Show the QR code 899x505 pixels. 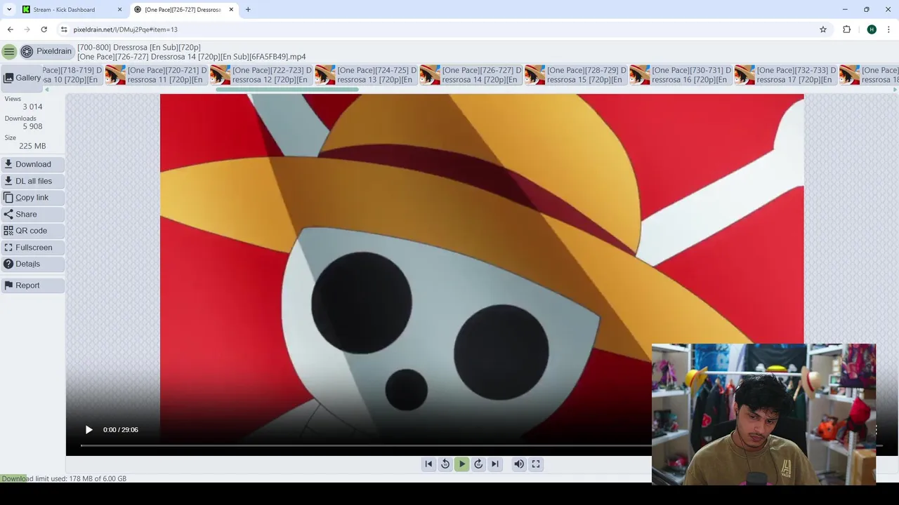click(x=33, y=231)
